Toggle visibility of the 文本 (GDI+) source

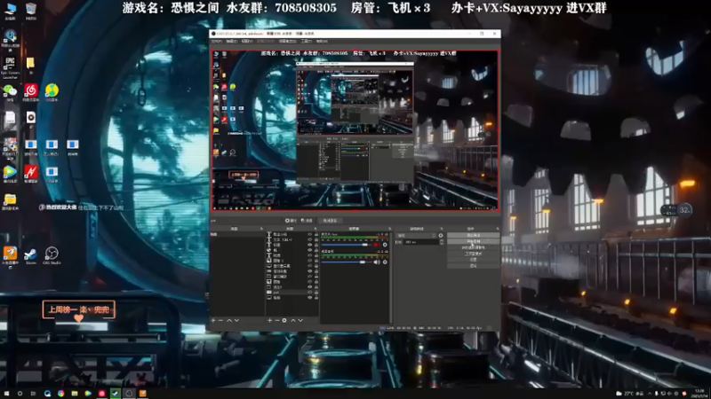point(310,239)
